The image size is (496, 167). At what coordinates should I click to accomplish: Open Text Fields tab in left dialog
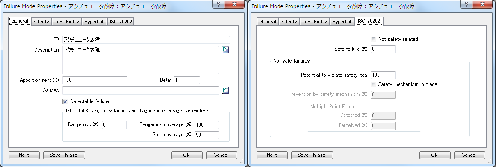[x=66, y=21]
